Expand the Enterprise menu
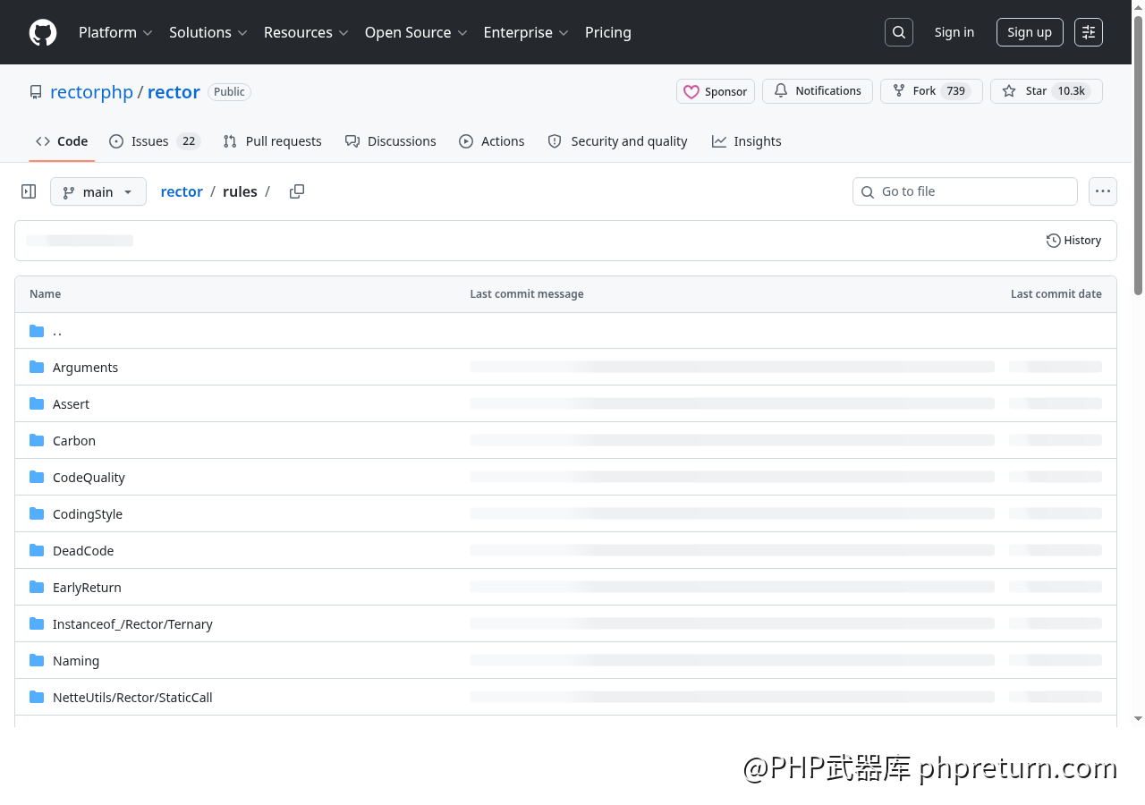The height and width of the screenshot is (805, 1145). pos(526,32)
